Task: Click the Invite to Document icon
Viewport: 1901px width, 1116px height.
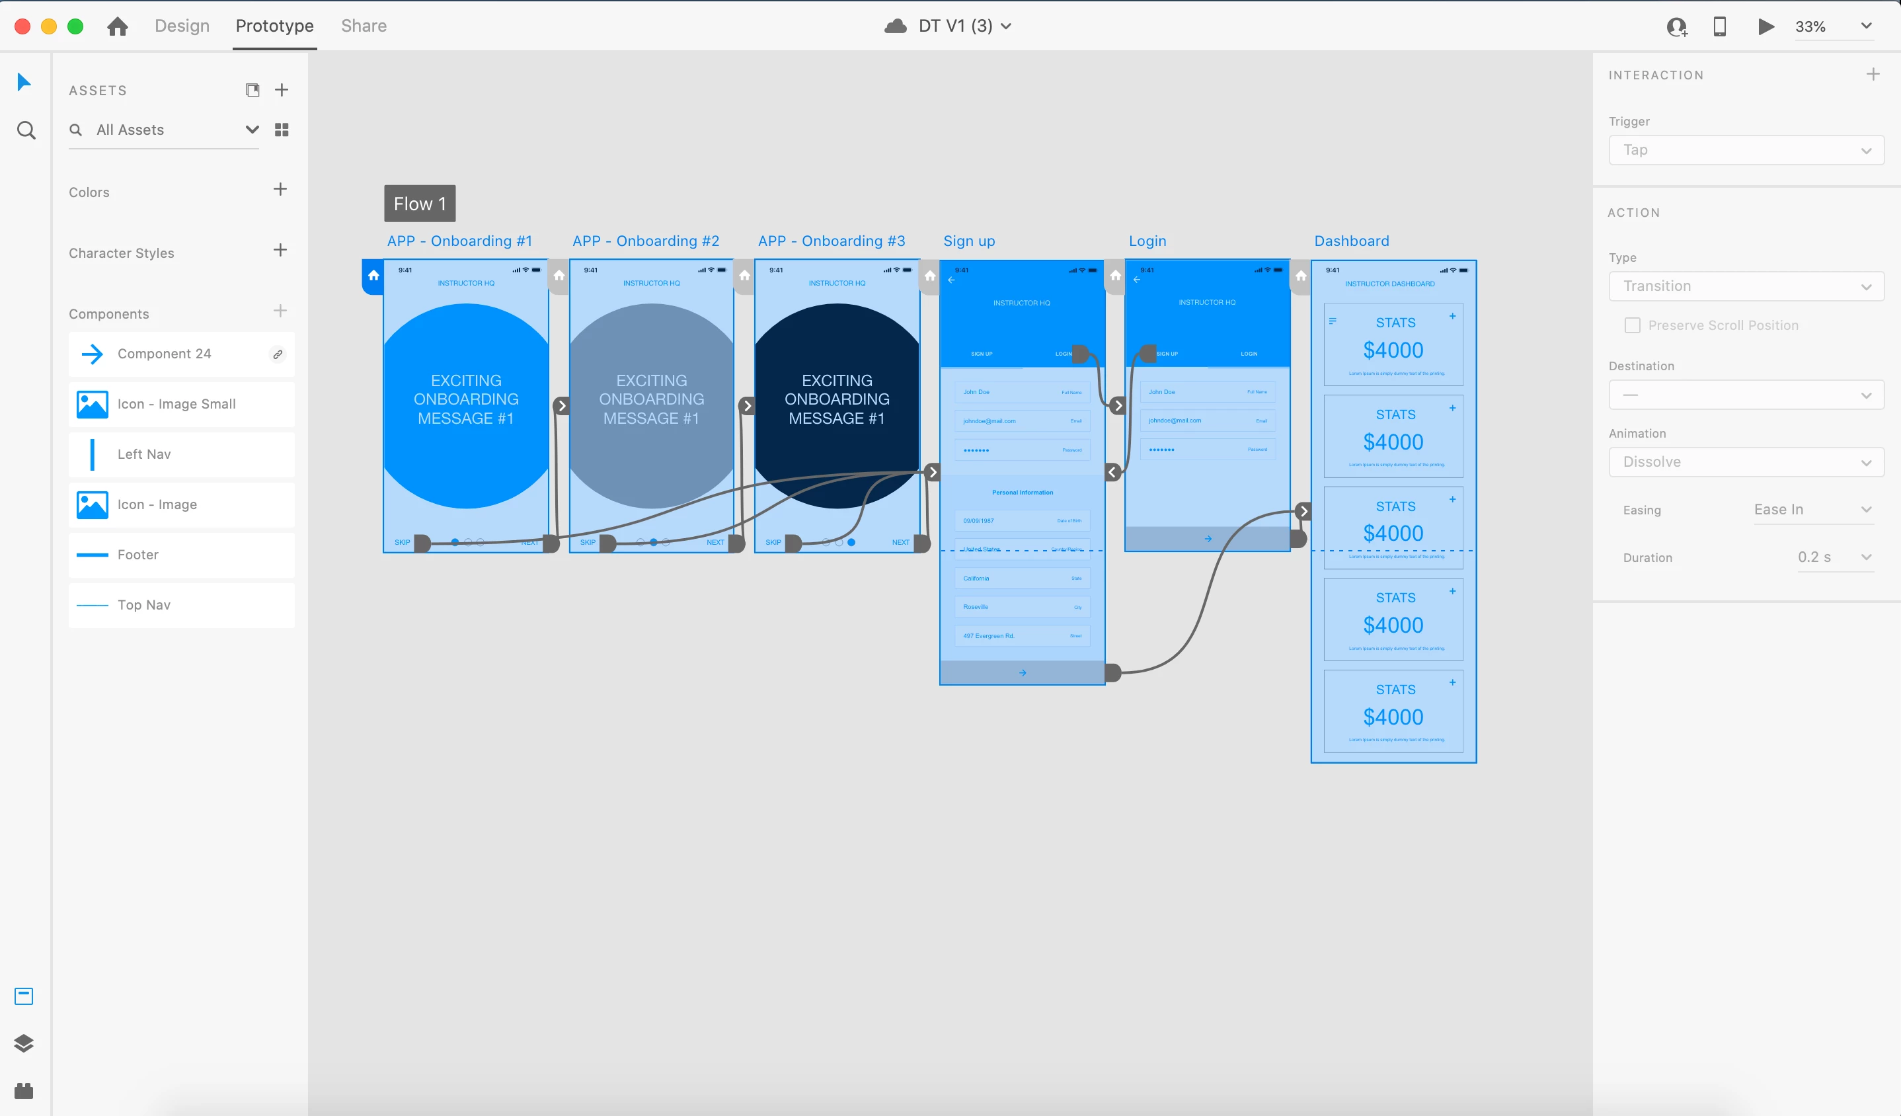Action: [x=1676, y=27]
